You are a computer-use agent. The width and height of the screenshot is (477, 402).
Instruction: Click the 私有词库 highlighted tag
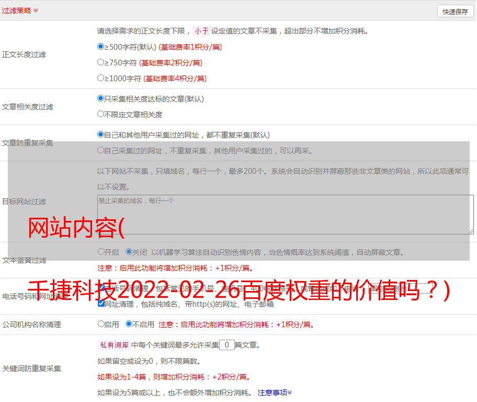115,345
